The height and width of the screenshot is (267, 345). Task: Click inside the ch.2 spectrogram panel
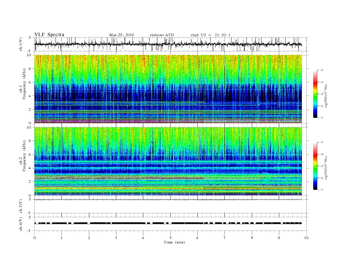click(168, 161)
